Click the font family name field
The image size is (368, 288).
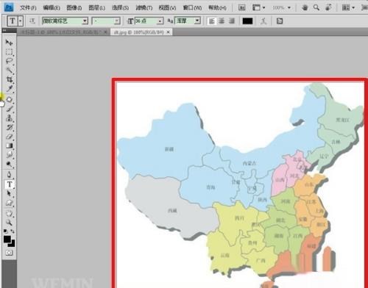[x=63, y=21]
